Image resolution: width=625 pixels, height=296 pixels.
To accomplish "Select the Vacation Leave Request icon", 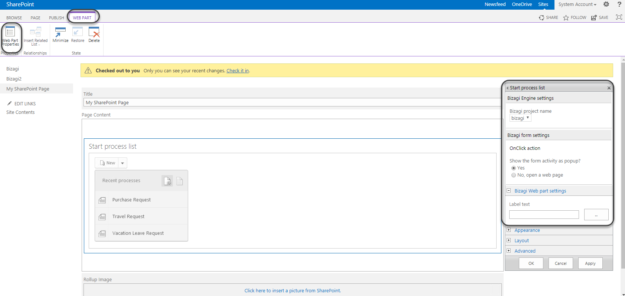I will coord(102,234).
